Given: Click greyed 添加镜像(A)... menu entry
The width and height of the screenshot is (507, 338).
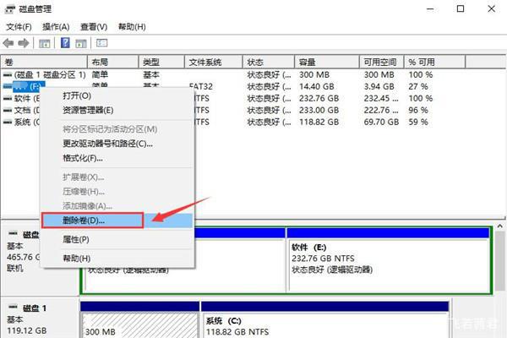Looking at the screenshot, I should (x=87, y=205).
